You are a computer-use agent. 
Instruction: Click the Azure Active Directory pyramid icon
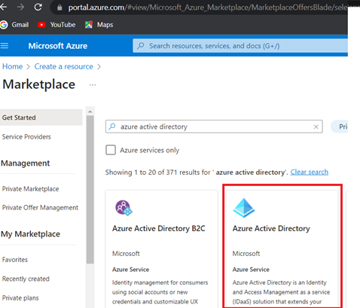(x=244, y=208)
